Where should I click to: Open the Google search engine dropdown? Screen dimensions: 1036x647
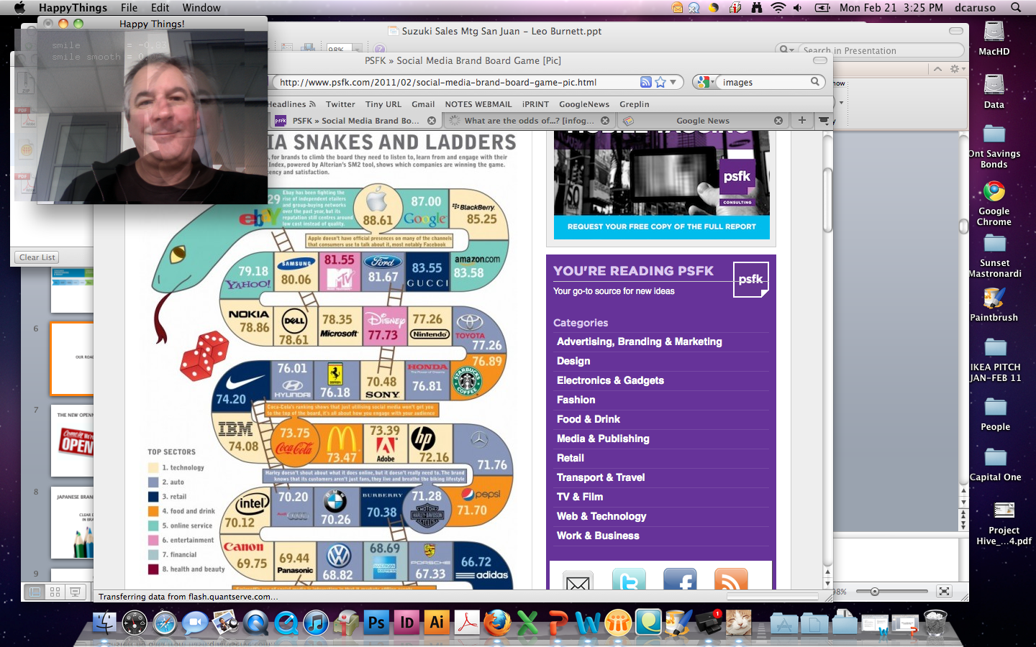tap(704, 82)
